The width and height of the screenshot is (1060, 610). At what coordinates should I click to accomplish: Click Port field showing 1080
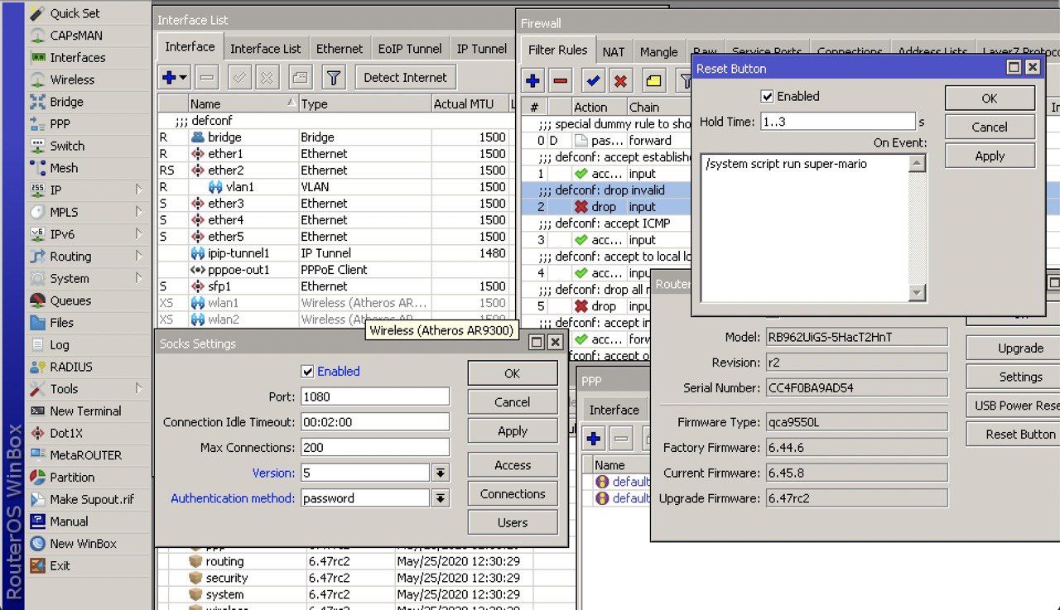pos(375,396)
